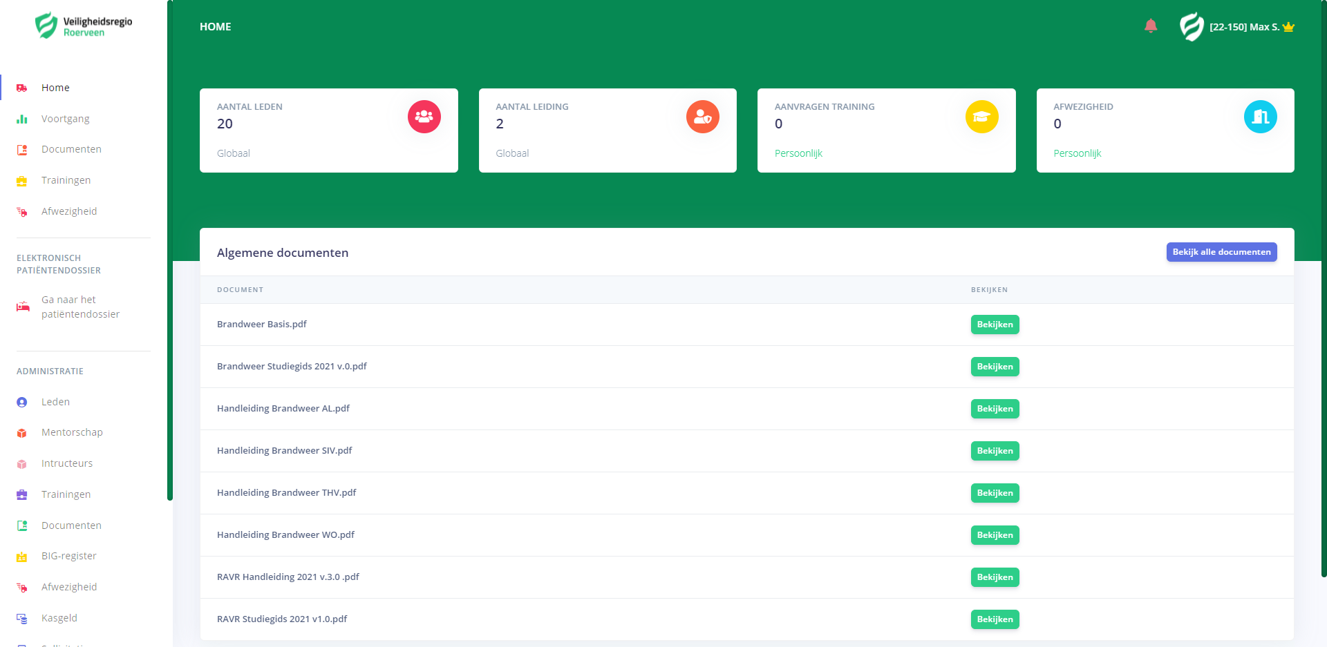This screenshot has width=1327, height=647.
Task: Open Voortgang in the sidebar
Action: (x=65, y=119)
